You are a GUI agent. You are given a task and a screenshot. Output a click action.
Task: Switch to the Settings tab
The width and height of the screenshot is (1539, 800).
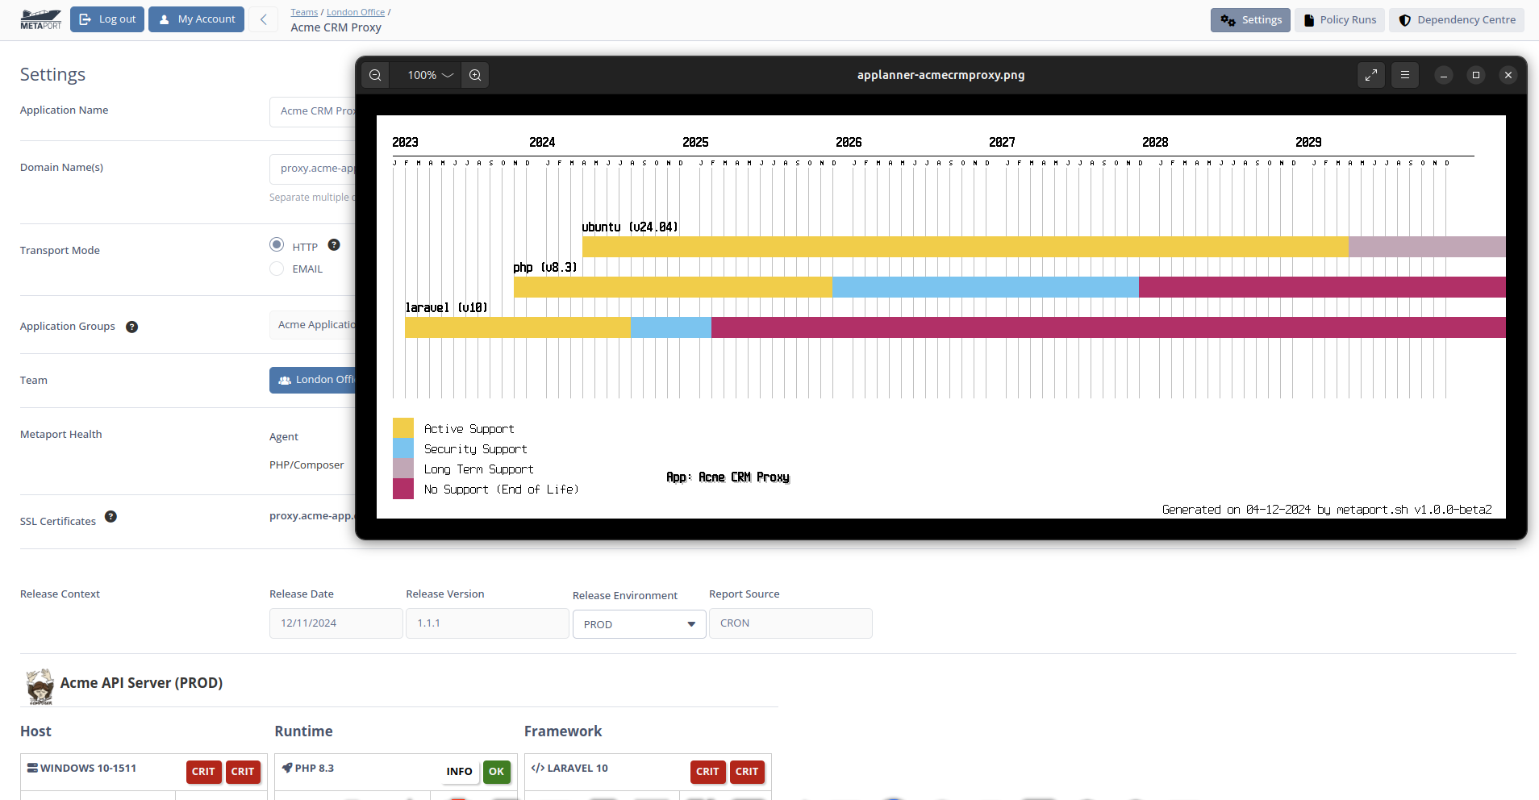(x=1250, y=20)
